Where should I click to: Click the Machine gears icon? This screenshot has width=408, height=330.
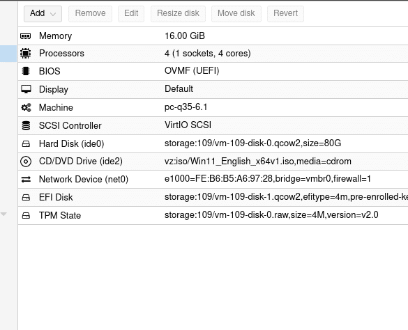coord(26,107)
